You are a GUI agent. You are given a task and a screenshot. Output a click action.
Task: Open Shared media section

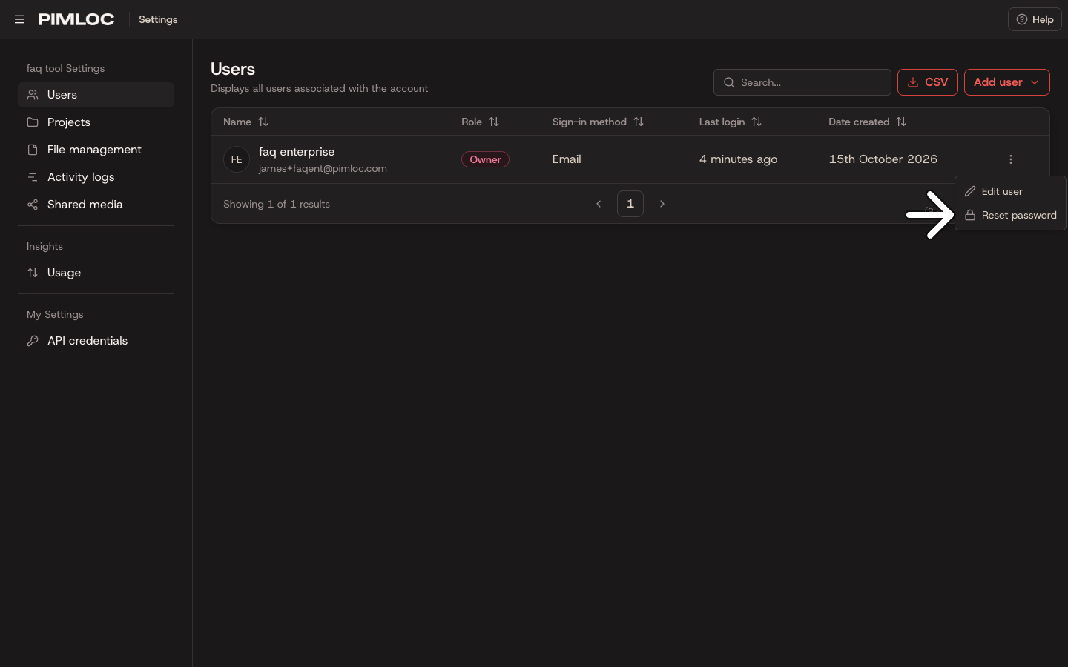pyautogui.click(x=96, y=205)
